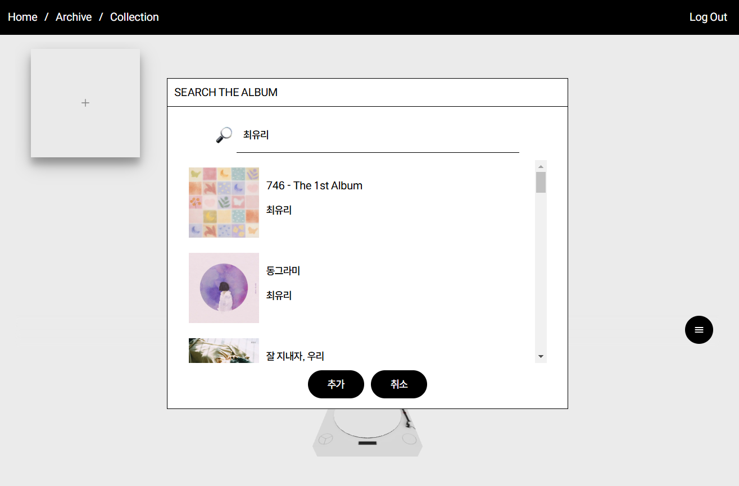
Task: Click the magnifying glass search icon
Action: click(224, 135)
